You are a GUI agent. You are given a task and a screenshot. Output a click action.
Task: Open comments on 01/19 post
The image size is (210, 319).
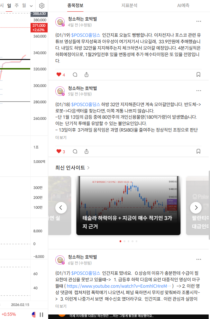[x=75, y=75]
